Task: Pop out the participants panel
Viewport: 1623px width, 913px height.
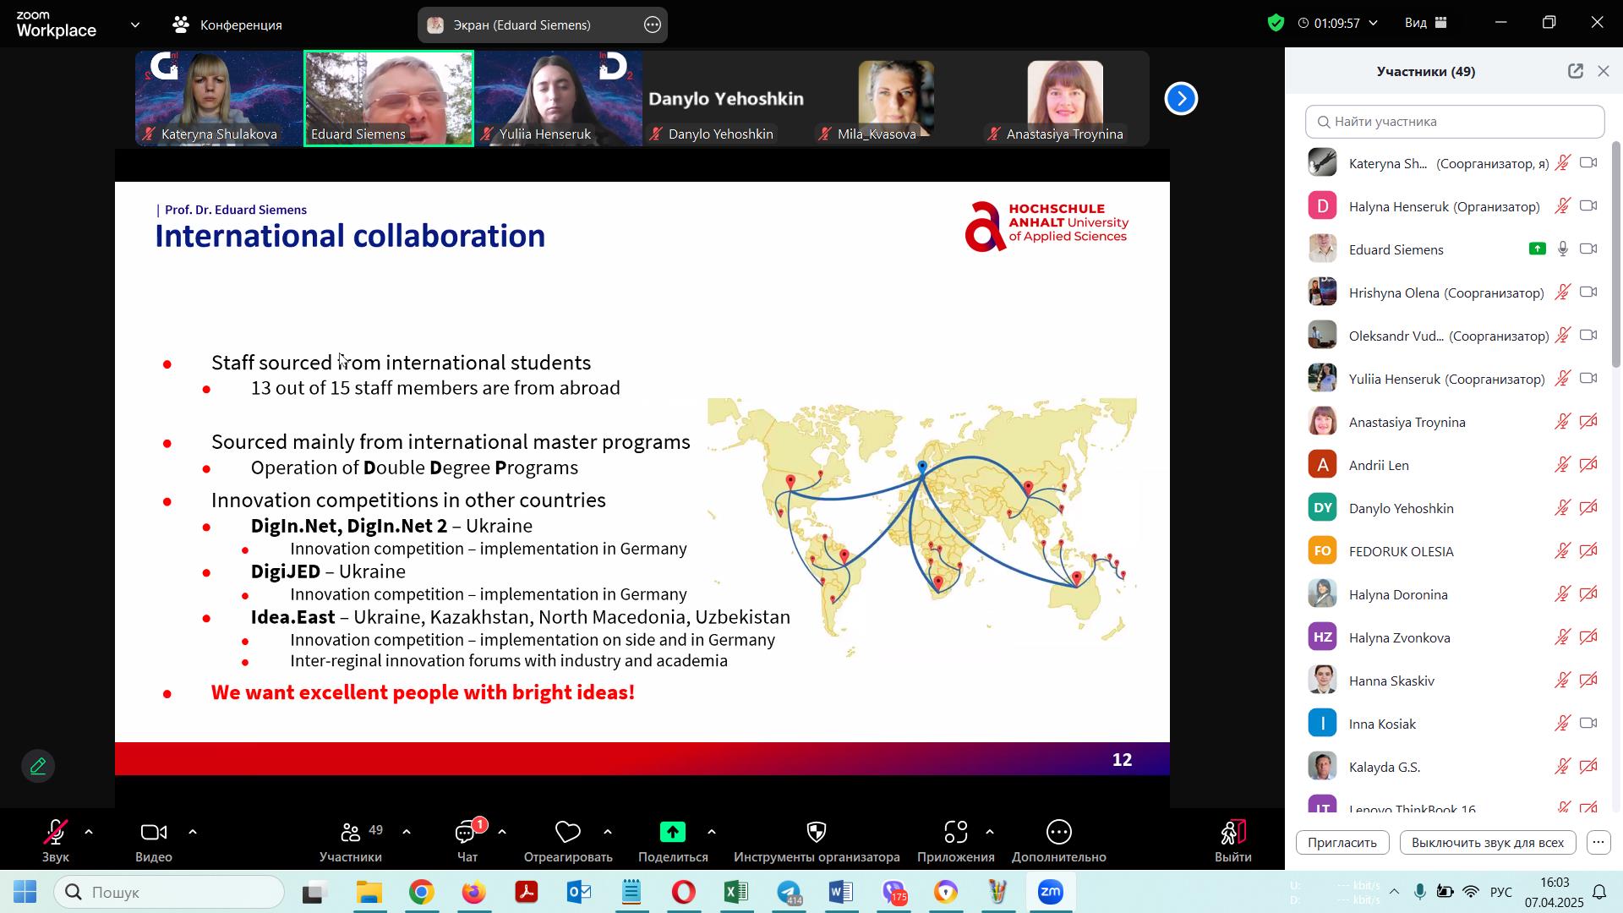Action: 1575,72
